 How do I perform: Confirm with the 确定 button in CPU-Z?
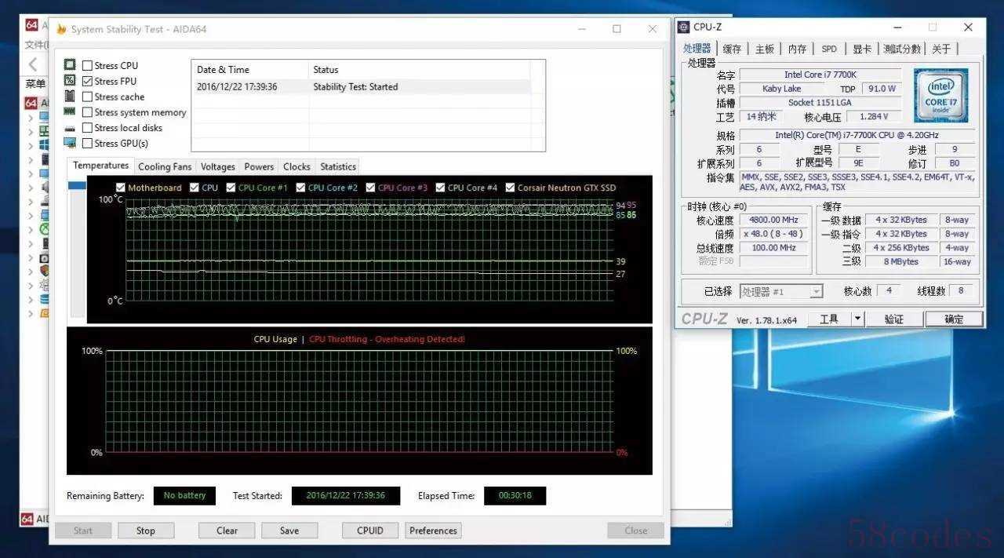(x=955, y=319)
